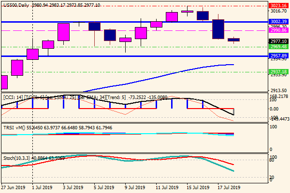Click the red 3023.16 price label
The image size is (290, 193).
(279, 4)
